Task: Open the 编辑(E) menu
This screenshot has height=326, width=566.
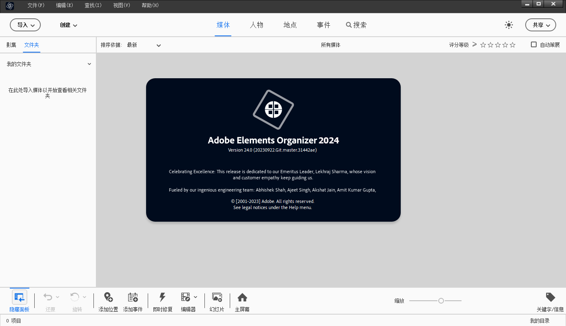Action: tap(64, 5)
